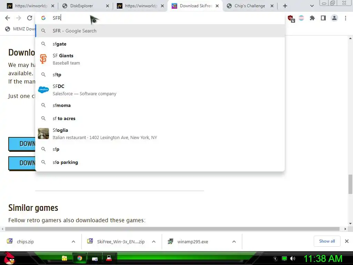The image size is (353, 265).
Task: Close the downloads bar
Action: tap(347, 241)
